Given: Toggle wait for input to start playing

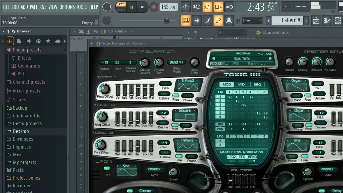Looking at the screenshot, I should click(196, 7).
